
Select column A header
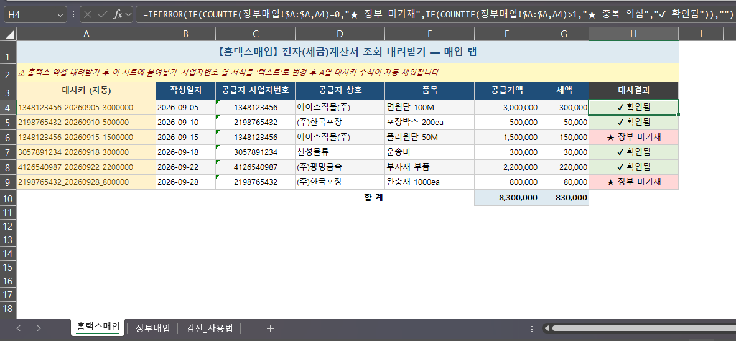tap(86, 34)
